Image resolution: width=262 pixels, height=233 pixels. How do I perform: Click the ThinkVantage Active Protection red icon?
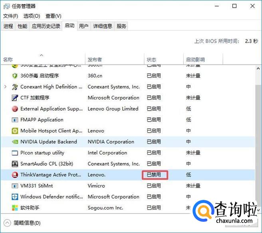[x=15, y=175]
